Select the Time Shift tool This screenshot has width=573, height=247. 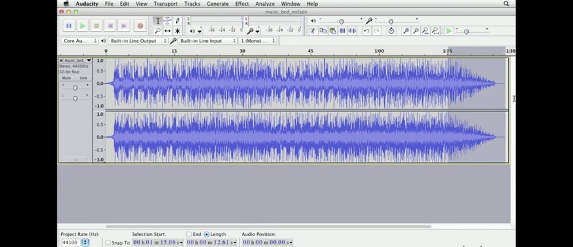168,31
